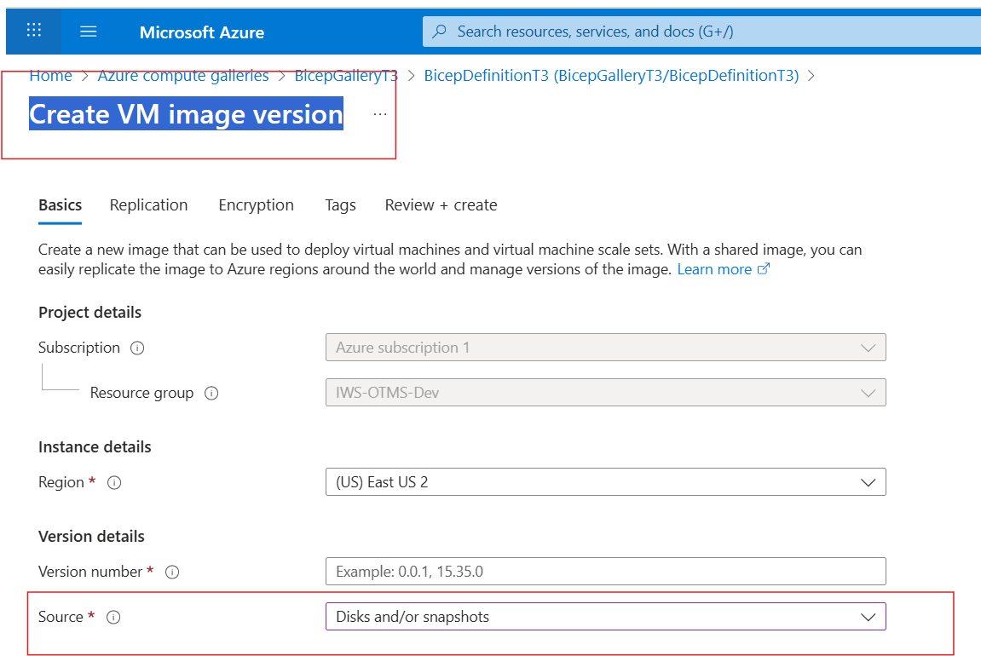Click the Region field label
The image size is (981, 656).
click(61, 482)
